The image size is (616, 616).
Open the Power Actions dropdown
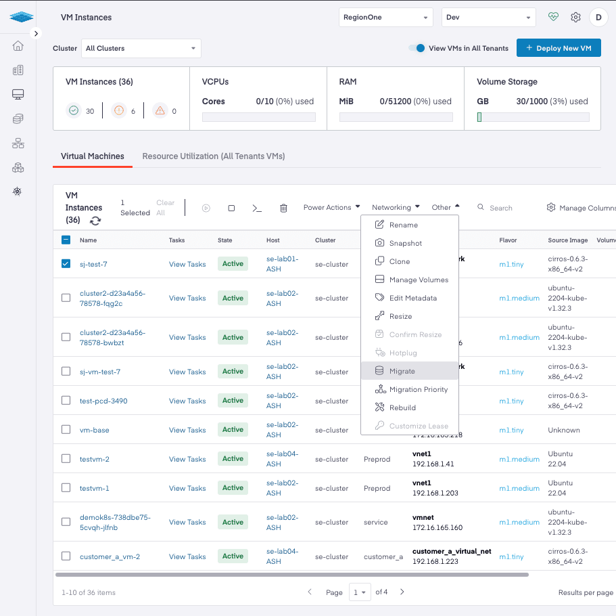point(331,208)
